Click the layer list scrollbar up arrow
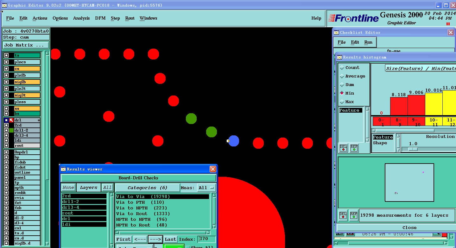The height and width of the screenshot is (248, 456). [x=47, y=53]
